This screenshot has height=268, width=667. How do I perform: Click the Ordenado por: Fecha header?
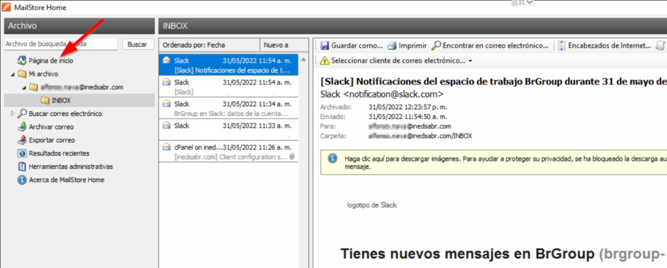point(208,45)
